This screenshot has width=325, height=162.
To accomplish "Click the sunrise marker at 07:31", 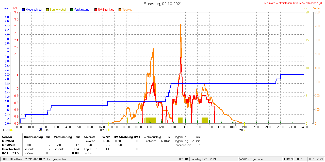I will [109, 130].
